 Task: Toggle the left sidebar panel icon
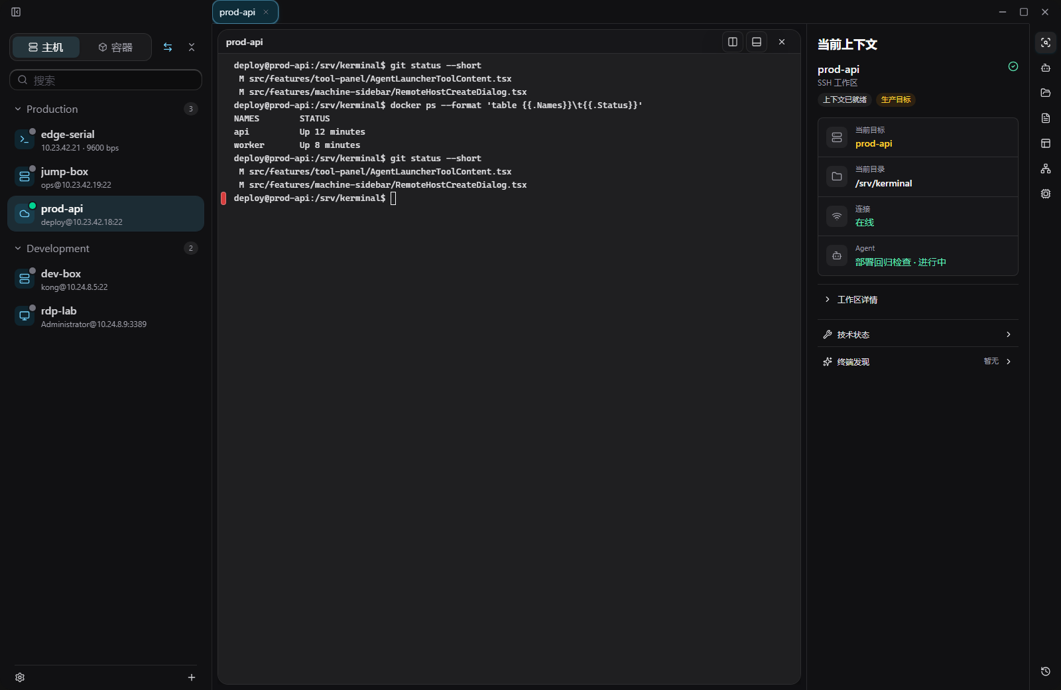pyautogui.click(x=16, y=12)
